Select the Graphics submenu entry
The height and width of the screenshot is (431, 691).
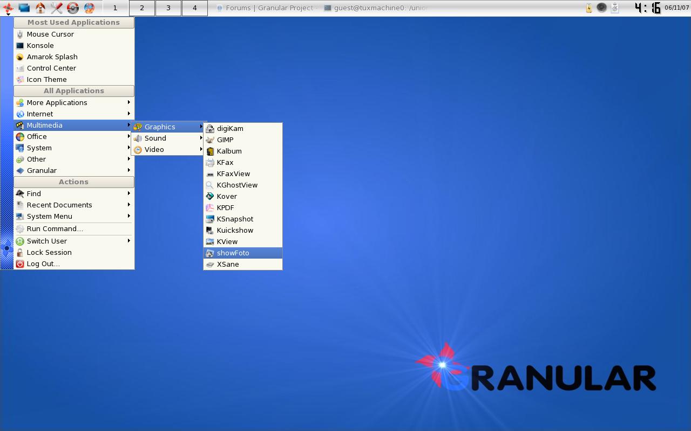167,127
